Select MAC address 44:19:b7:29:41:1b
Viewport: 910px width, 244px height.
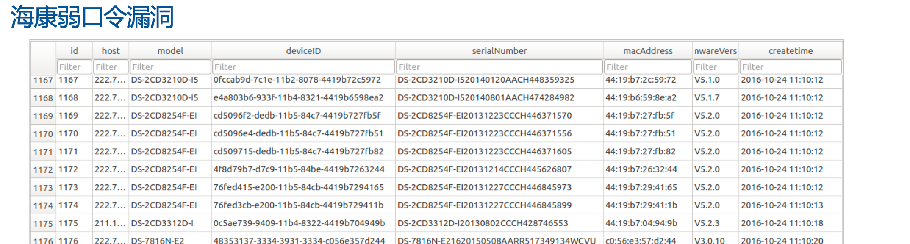coord(648,205)
